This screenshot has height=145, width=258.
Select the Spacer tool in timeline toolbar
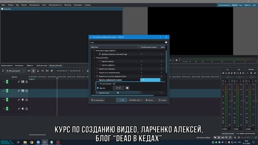point(43,71)
